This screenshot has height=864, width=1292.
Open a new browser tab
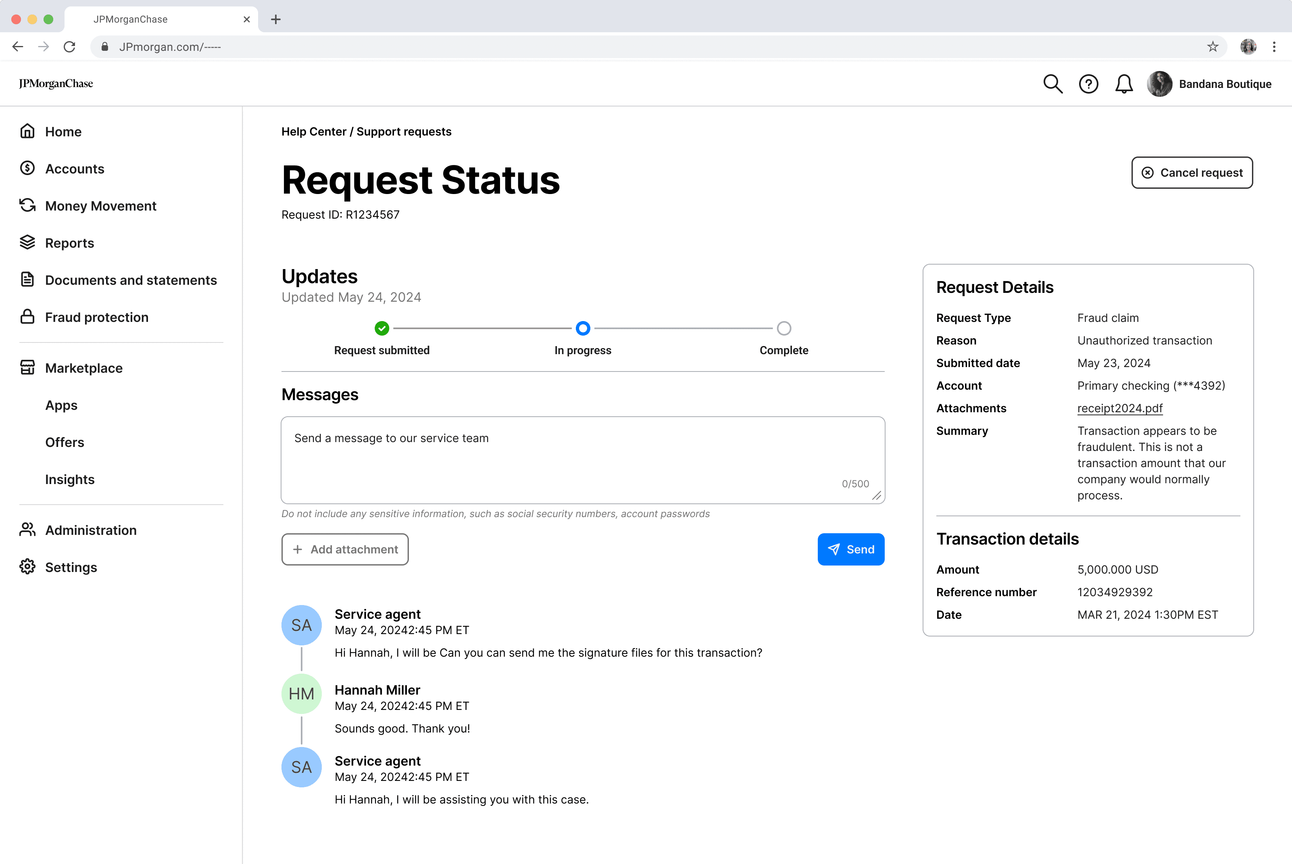[x=276, y=19]
